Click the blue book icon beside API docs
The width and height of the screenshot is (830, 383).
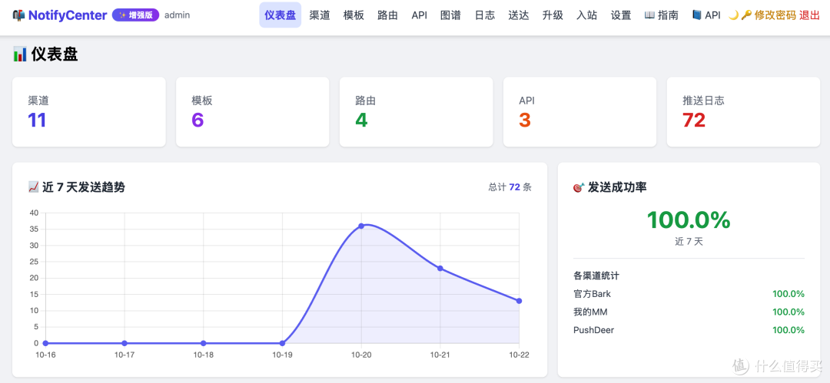coord(696,15)
